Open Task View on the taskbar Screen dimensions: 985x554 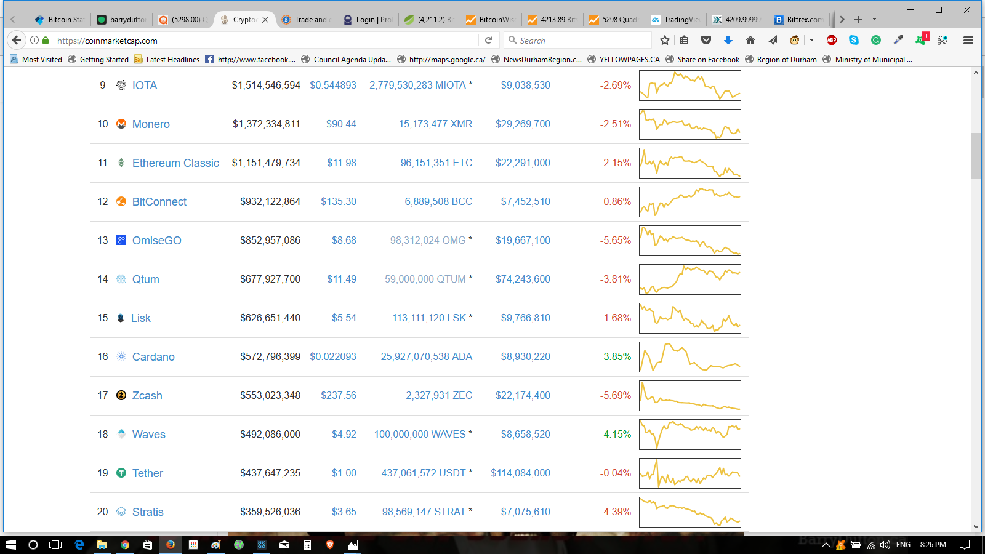point(55,545)
